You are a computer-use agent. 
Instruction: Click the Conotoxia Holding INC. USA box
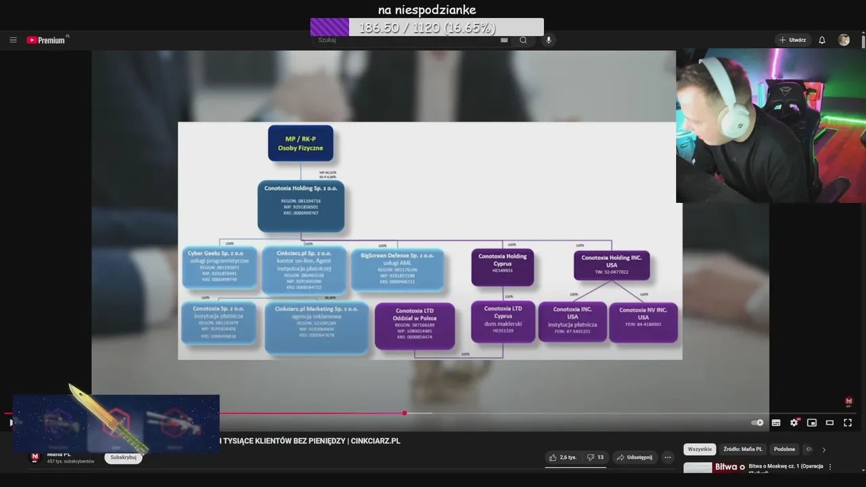pyautogui.click(x=612, y=265)
